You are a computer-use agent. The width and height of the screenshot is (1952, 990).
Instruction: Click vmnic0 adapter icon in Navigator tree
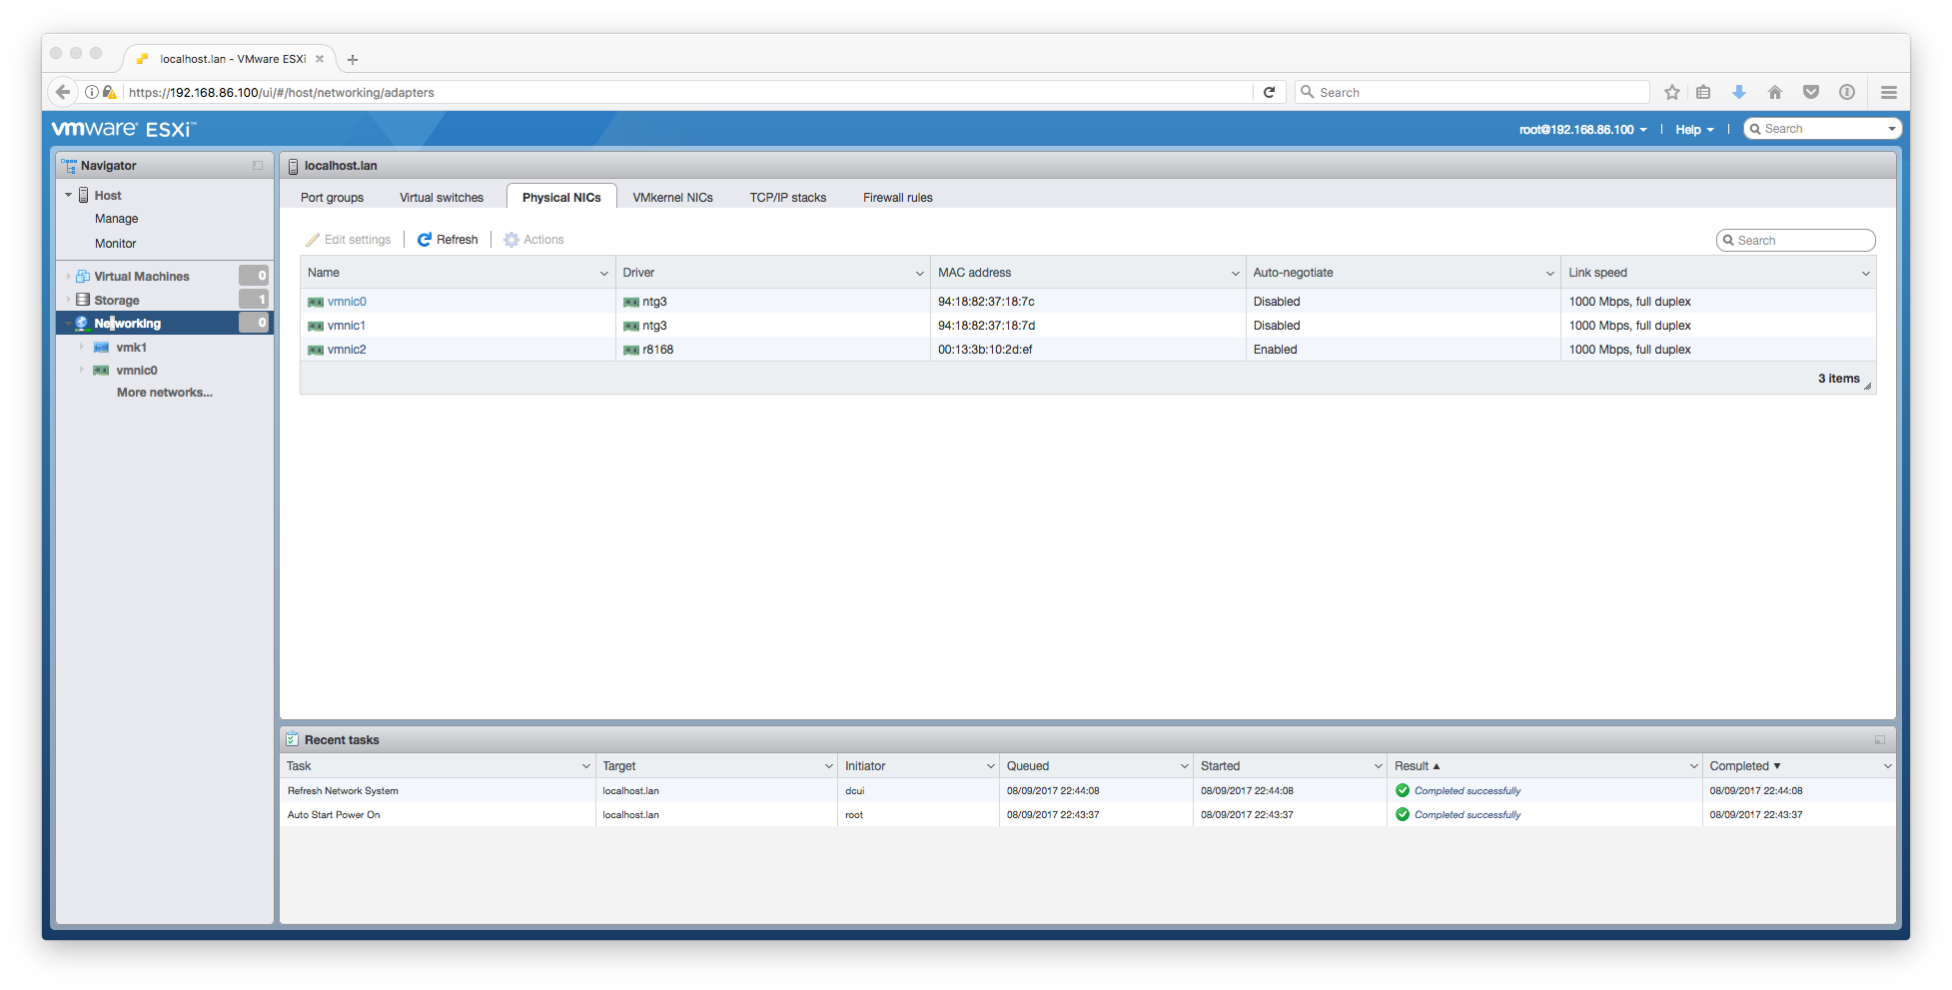[101, 371]
